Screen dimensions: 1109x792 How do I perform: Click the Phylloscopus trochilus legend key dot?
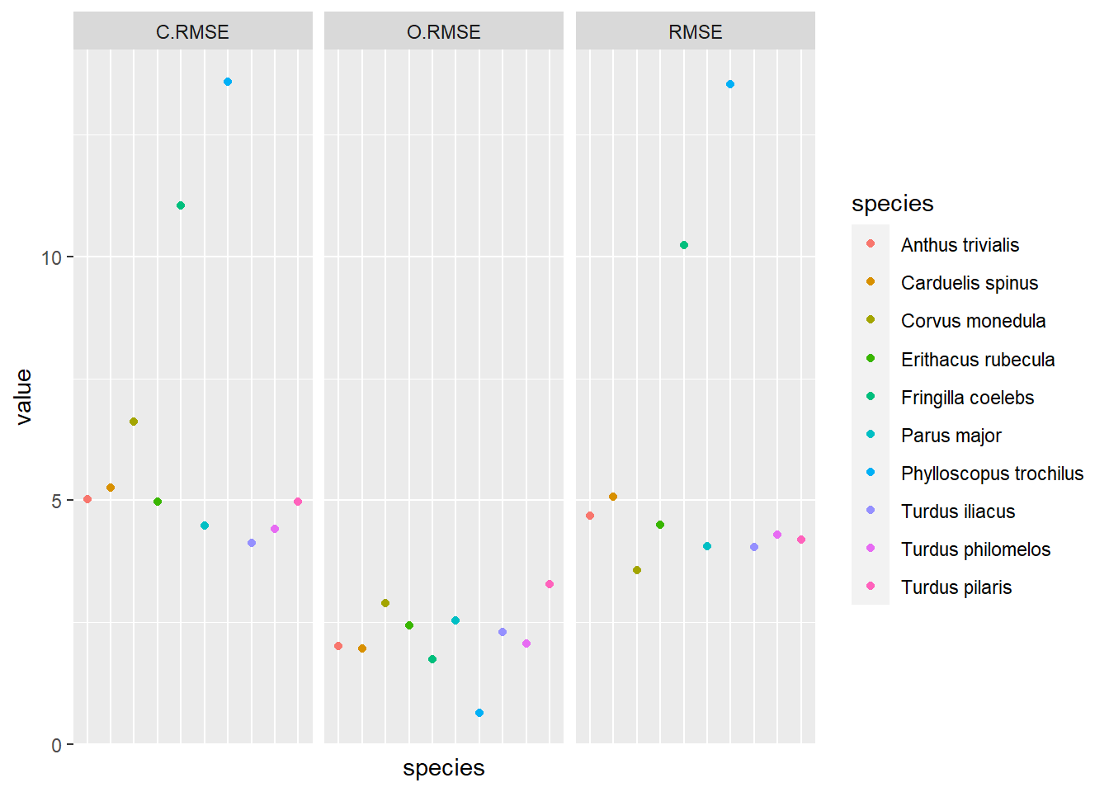point(871,472)
